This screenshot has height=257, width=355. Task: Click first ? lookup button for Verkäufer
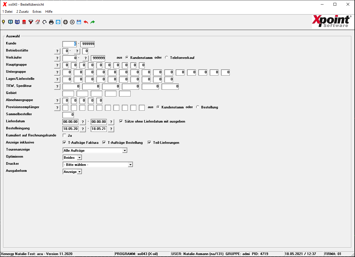pyautogui.click(x=57, y=58)
